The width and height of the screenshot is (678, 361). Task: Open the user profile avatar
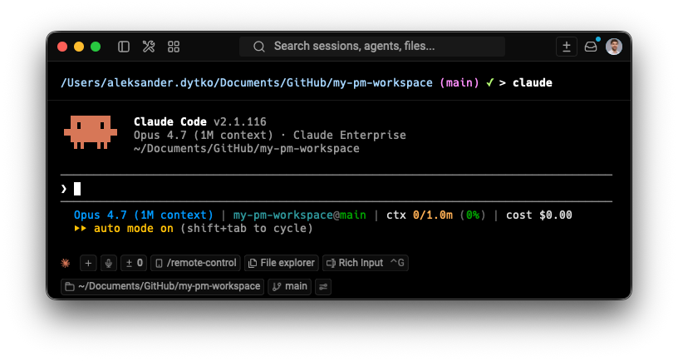click(613, 47)
